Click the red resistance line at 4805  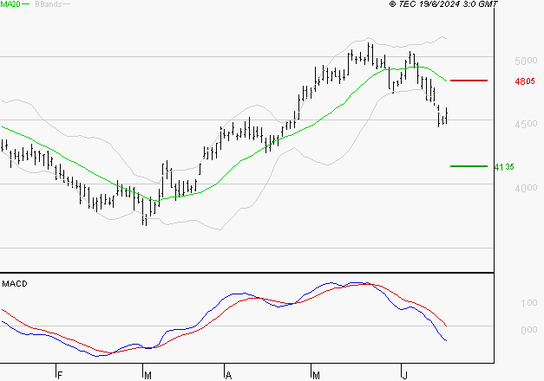pos(469,81)
